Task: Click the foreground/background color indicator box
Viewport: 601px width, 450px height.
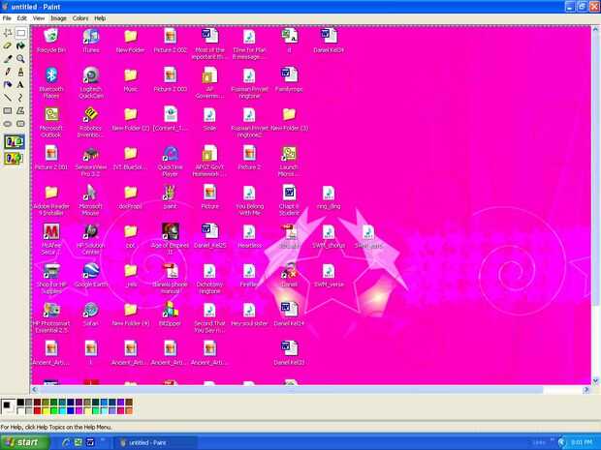Action: 8,406
